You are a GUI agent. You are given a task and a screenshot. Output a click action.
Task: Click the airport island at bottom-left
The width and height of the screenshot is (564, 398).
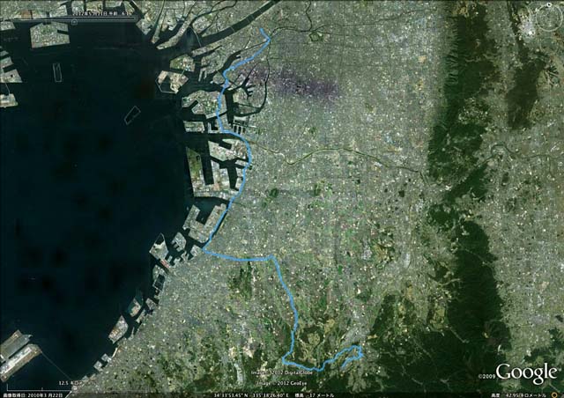click(18, 351)
